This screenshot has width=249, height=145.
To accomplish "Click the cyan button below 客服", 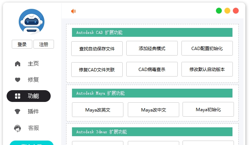I will point(32,143).
